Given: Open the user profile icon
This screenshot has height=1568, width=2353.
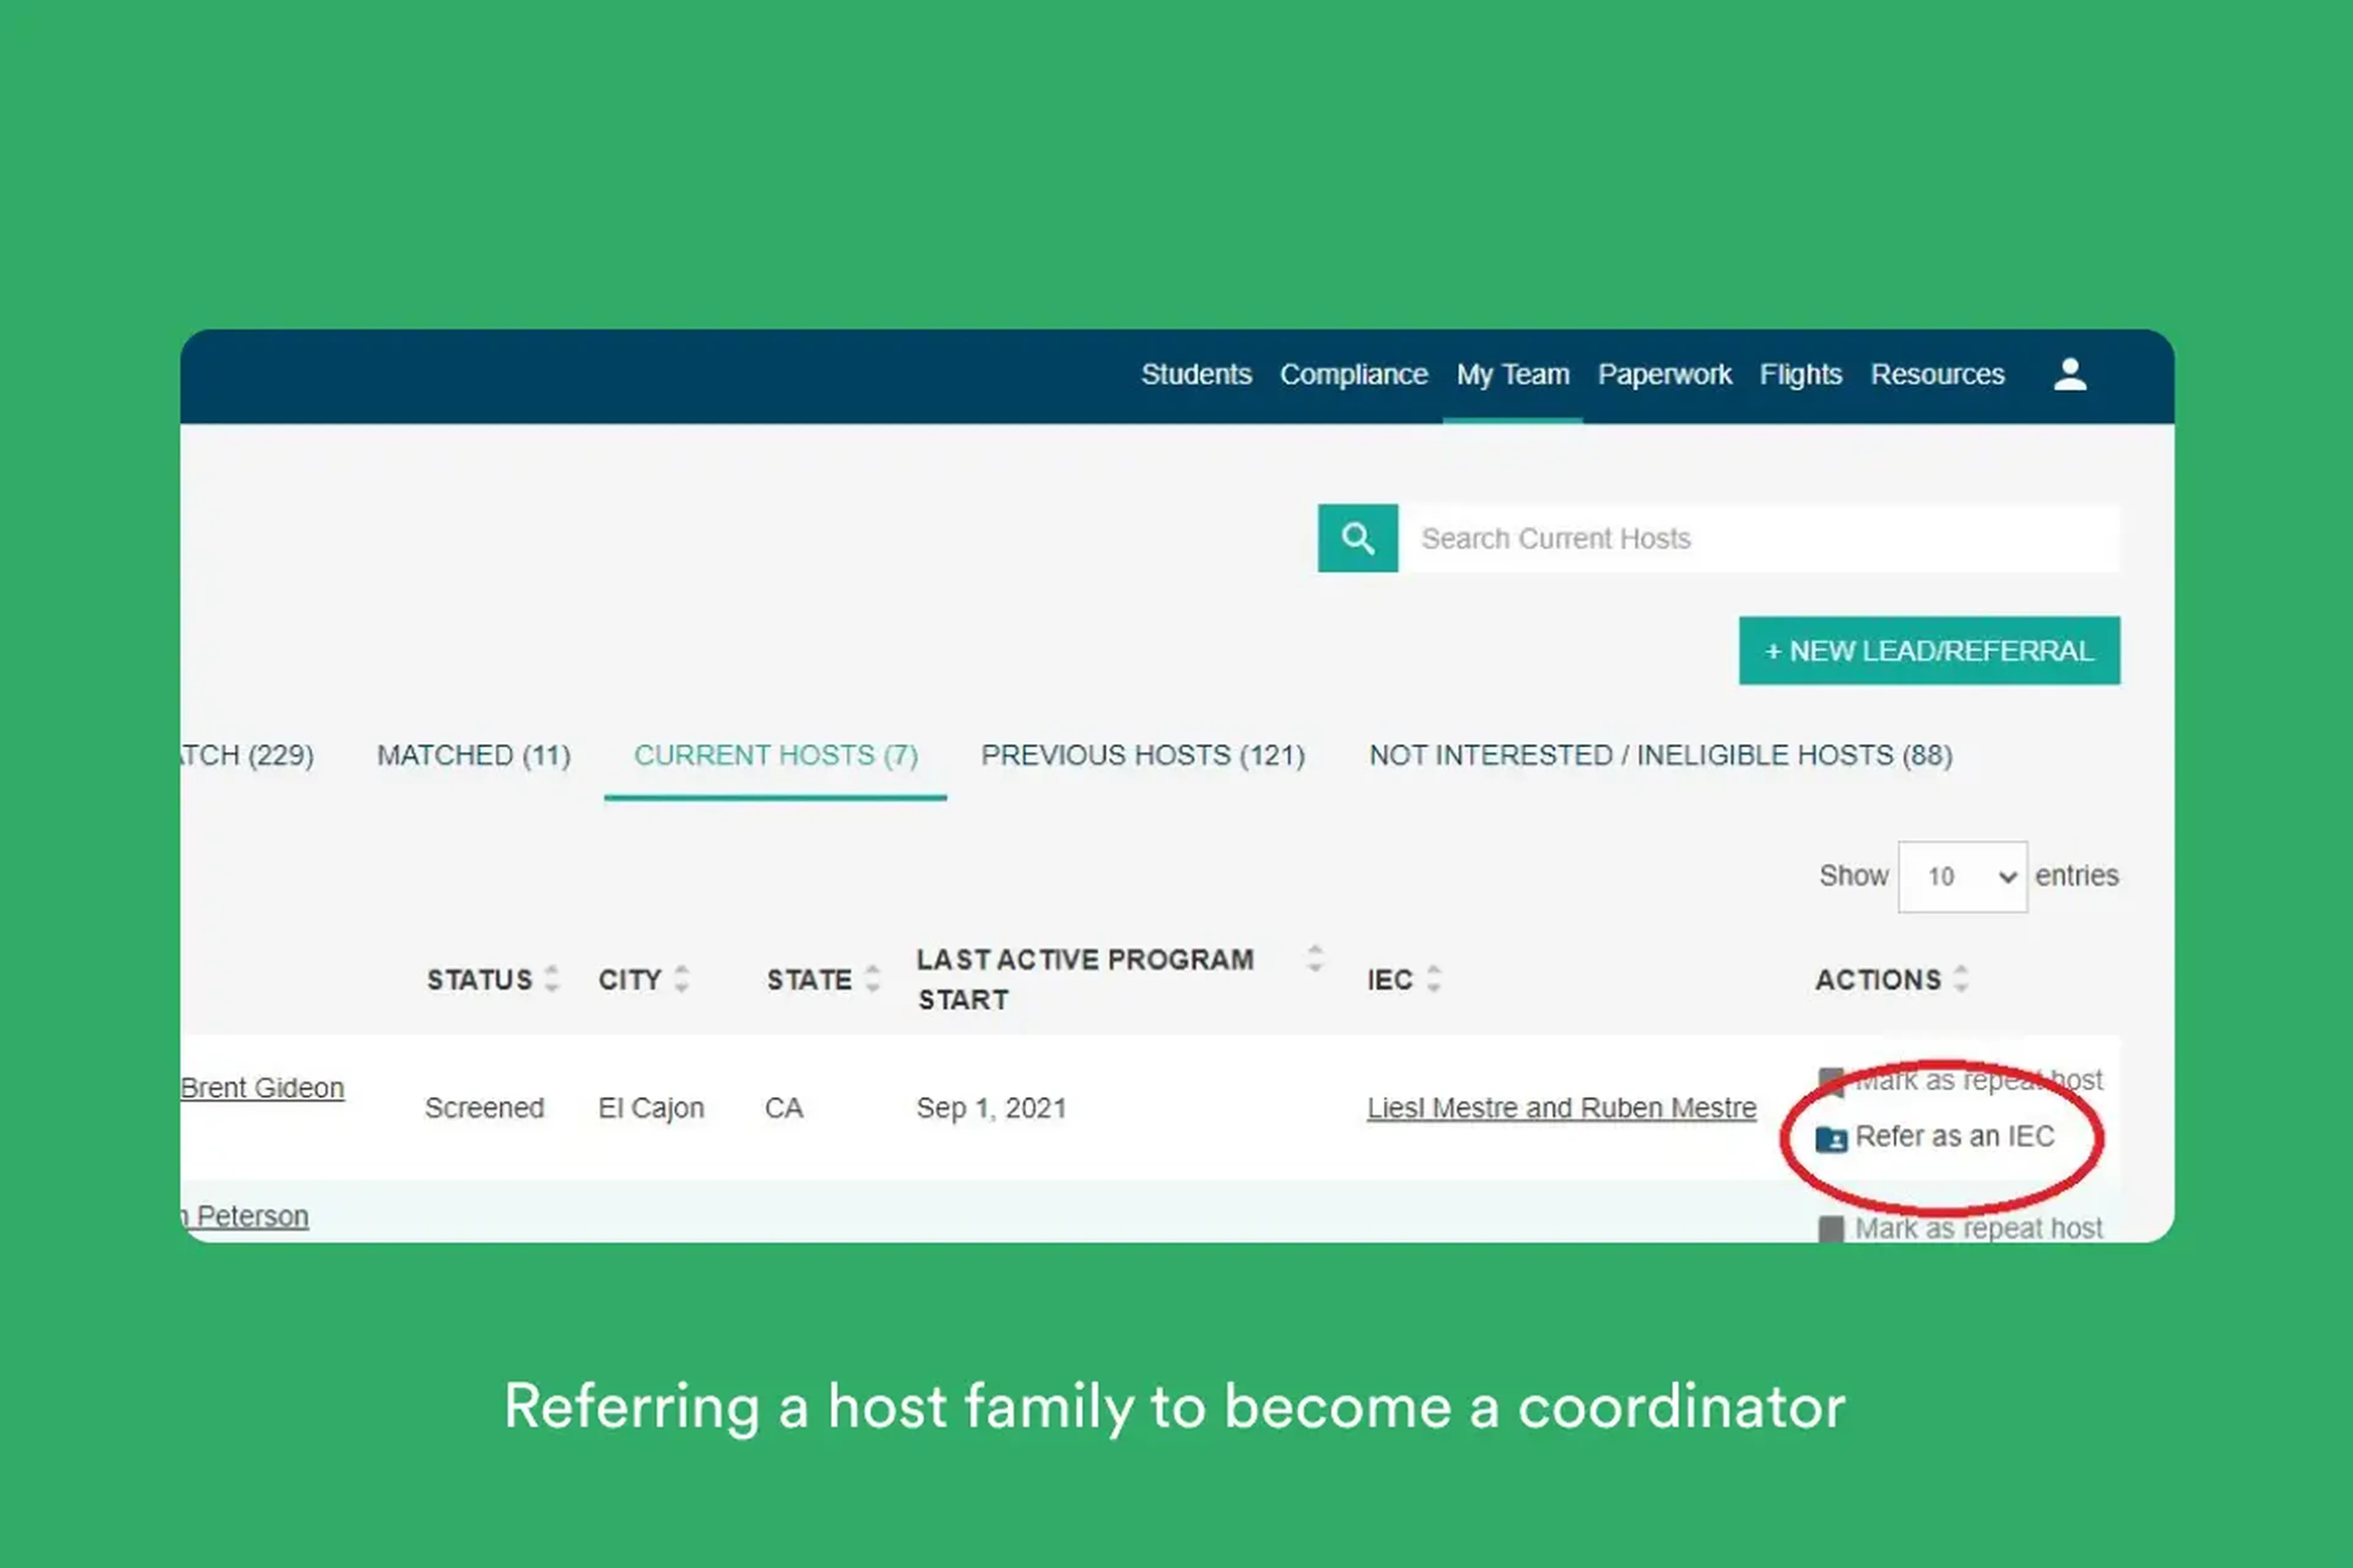Looking at the screenshot, I should pos(2069,375).
